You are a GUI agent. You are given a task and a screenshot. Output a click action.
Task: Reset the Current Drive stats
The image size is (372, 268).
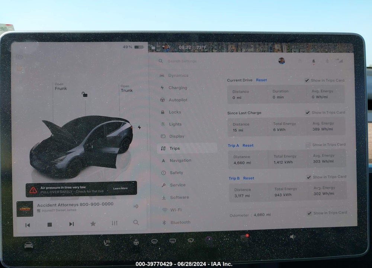click(x=262, y=80)
